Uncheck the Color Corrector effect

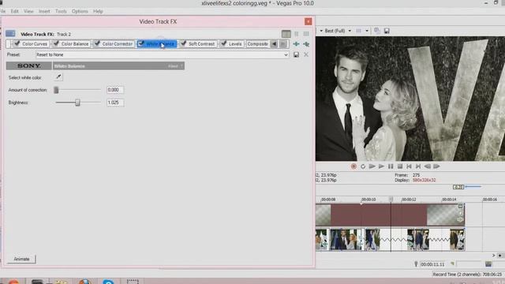pos(97,43)
